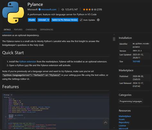Click the Features demo code screenshot
The height and width of the screenshot is (130, 152).
(56, 112)
